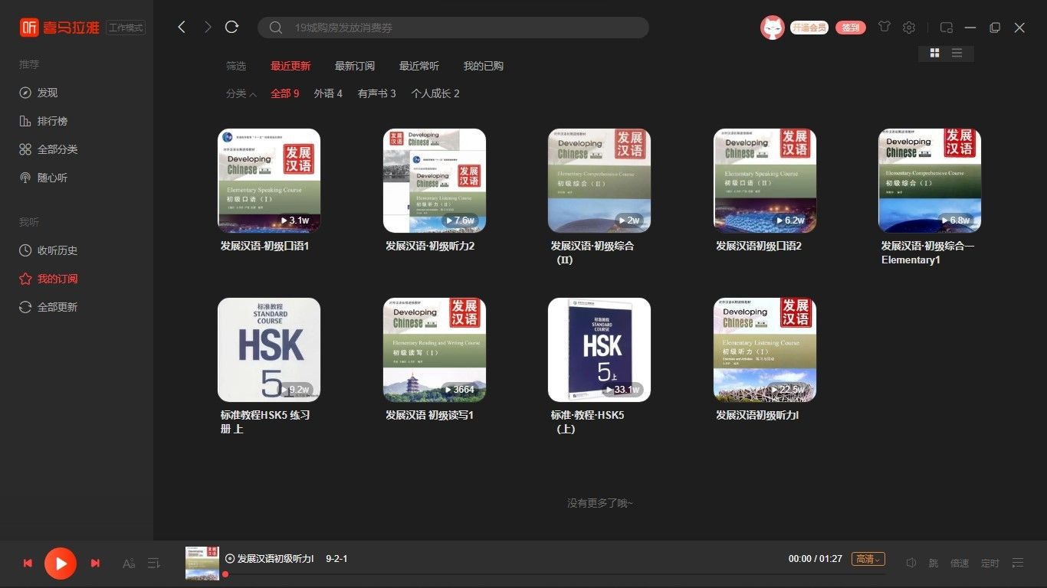1047x588 pixels.
Task: Open the skin theme (shirt) icon
Action: click(885, 27)
